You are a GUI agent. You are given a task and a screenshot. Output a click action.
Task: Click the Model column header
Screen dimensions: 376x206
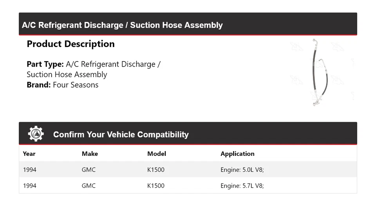[x=156, y=154]
